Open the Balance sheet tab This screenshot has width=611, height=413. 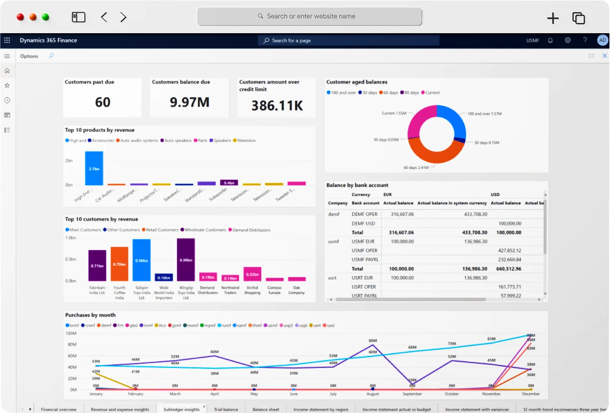tap(266, 409)
